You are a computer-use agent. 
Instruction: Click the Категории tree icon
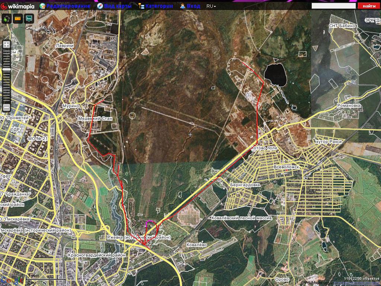point(141,6)
